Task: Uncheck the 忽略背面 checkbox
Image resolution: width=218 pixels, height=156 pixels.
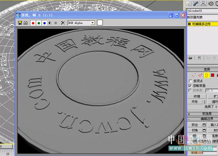Action: (x=190, y=86)
